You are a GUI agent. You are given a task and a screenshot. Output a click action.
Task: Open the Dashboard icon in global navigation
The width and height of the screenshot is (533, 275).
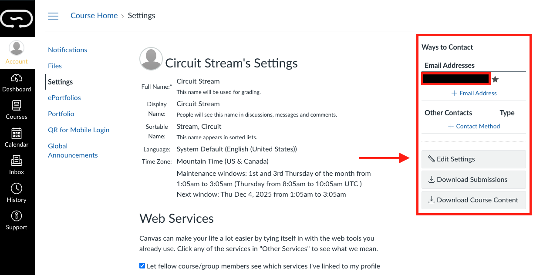17,79
